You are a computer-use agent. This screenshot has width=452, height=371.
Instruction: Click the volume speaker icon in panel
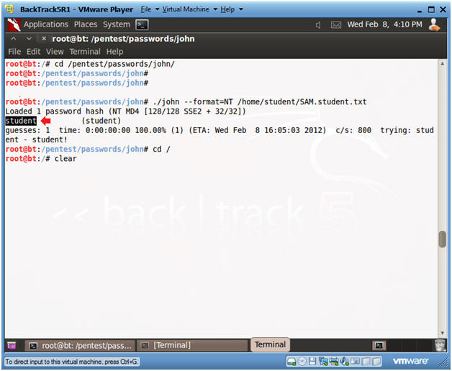(x=318, y=25)
